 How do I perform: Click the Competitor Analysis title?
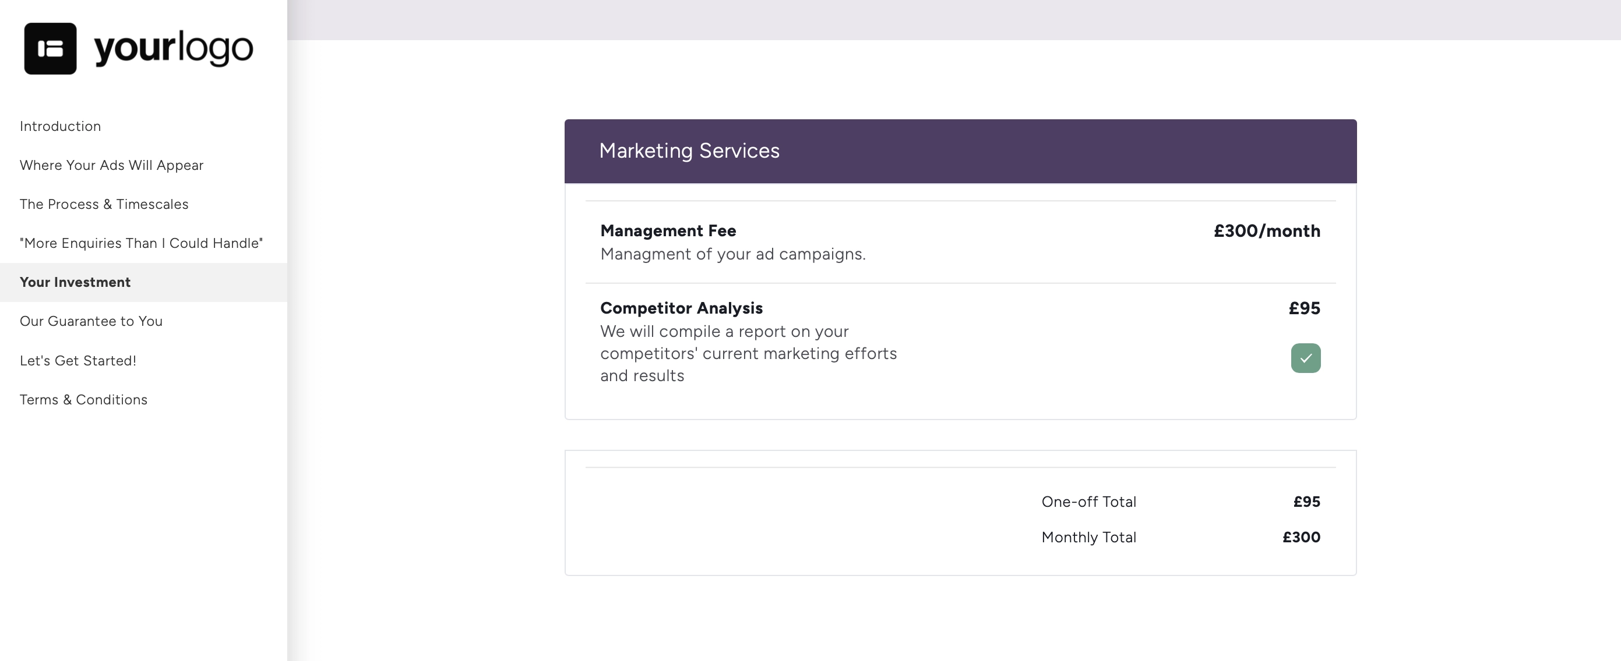(681, 308)
